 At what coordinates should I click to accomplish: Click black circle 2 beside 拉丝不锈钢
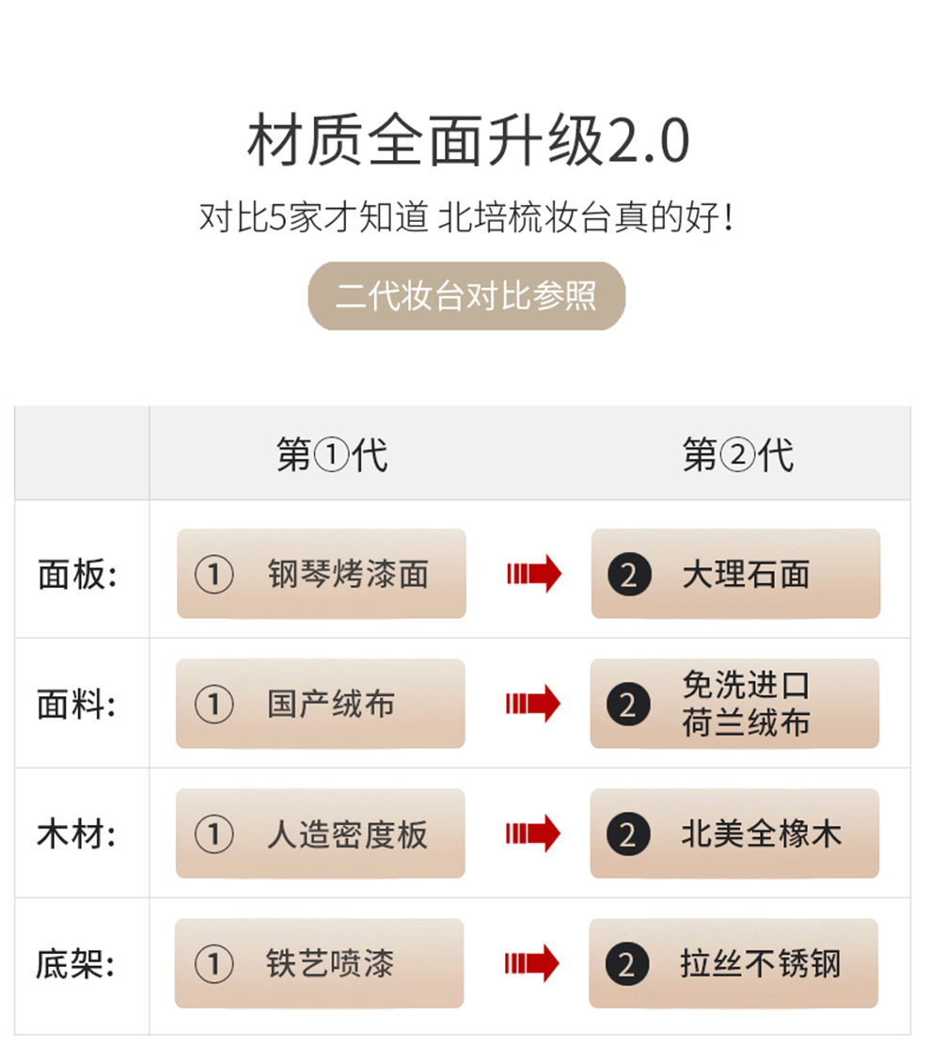point(626,964)
